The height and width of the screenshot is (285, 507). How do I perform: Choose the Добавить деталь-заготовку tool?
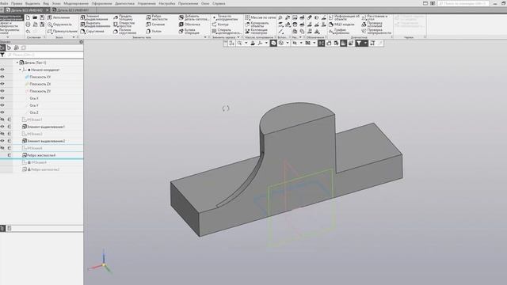tap(194, 17)
